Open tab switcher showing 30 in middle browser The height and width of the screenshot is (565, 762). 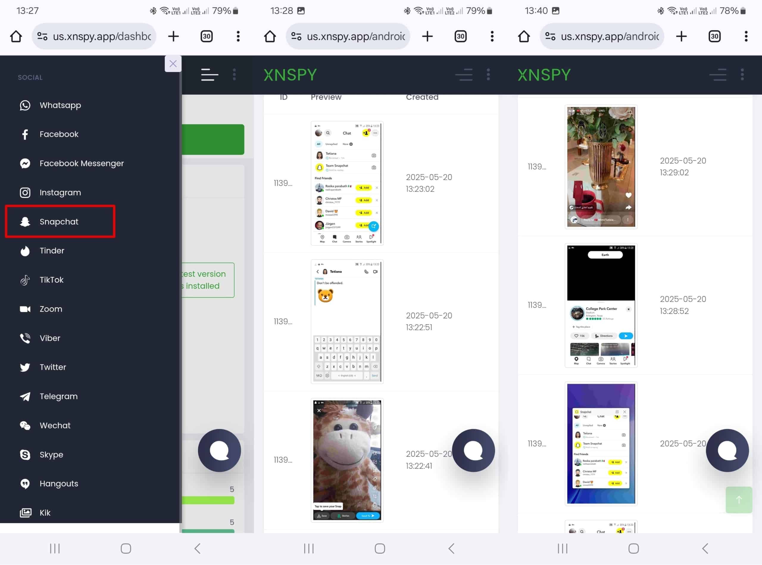click(460, 36)
